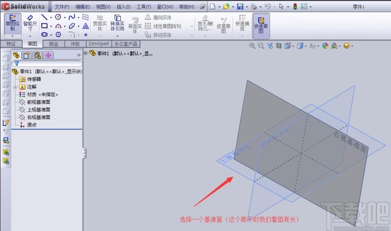Open the DimXpertManager crosshair tab
Viewport: 391px width, 231px height.
click(x=48, y=55)
